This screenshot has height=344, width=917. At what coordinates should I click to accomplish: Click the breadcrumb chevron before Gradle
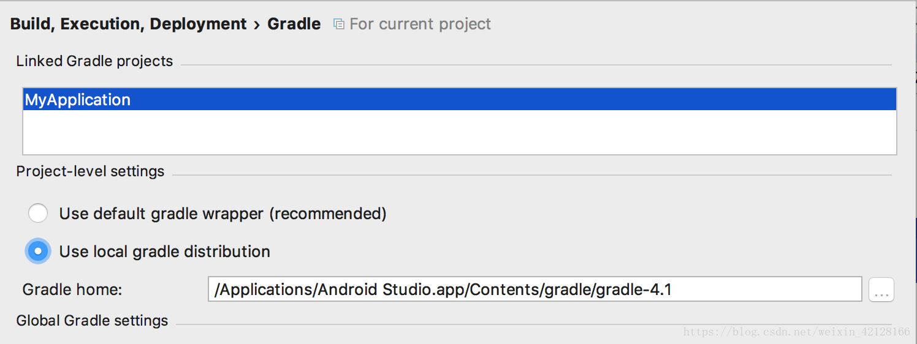pyautogui.click(x=257, y=24)
